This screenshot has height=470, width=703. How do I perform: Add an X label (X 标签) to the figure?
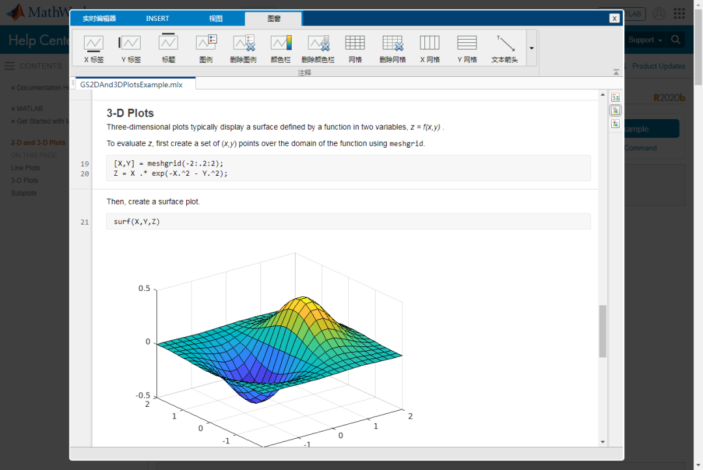coord(94,48)
